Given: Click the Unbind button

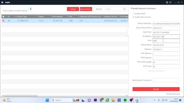Looking at the screenshot, I should 73,9.
